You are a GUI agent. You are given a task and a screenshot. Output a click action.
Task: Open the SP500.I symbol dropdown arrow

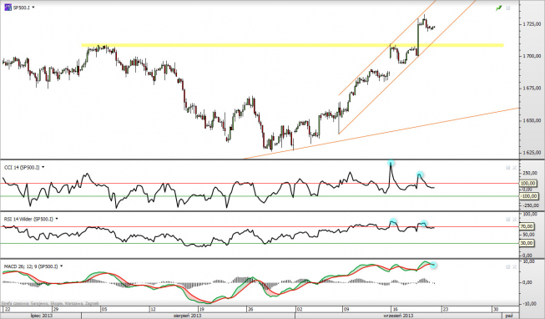pos(33,7)
